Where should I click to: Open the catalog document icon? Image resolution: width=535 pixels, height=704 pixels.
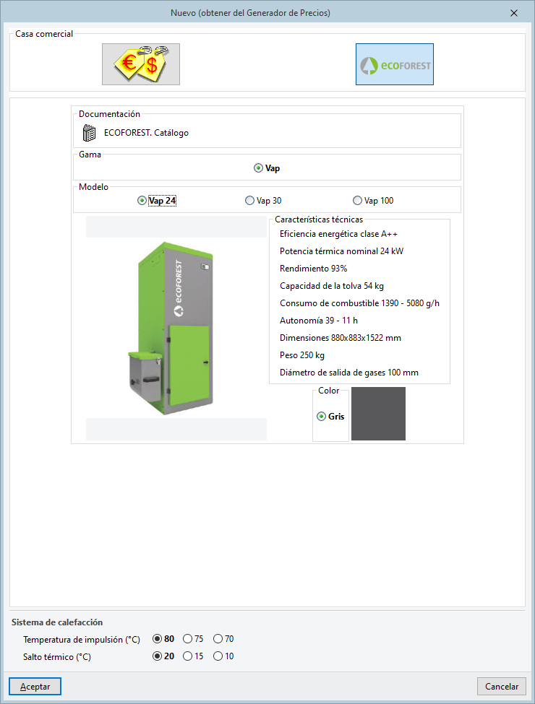90,133
